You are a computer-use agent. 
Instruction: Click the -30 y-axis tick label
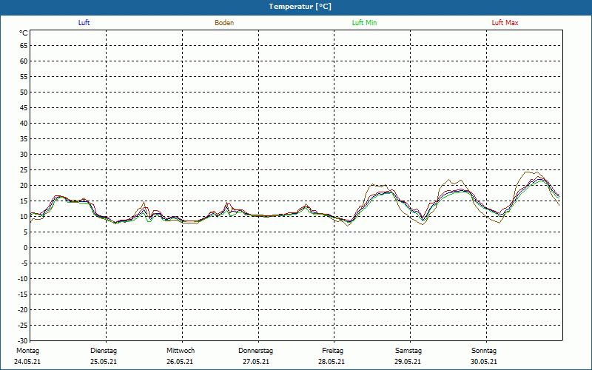(23, 340)
